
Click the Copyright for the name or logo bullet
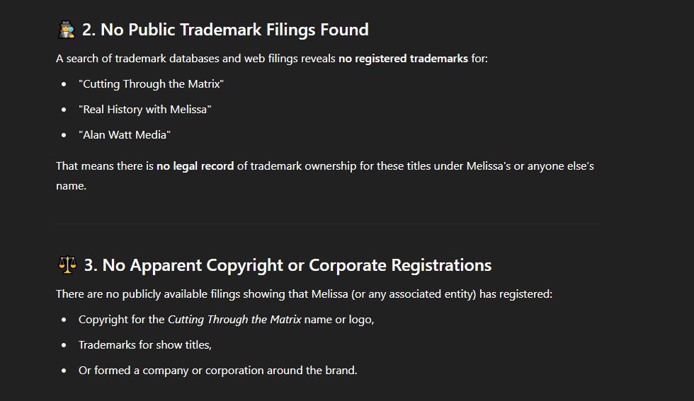(226, 320)
